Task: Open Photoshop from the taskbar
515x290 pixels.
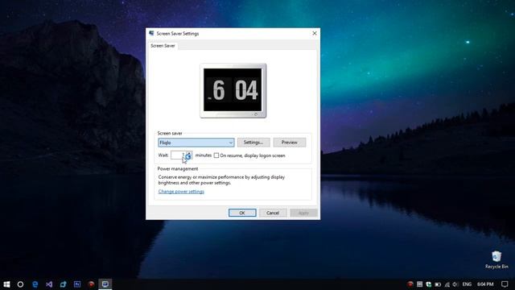Action: 77,284
